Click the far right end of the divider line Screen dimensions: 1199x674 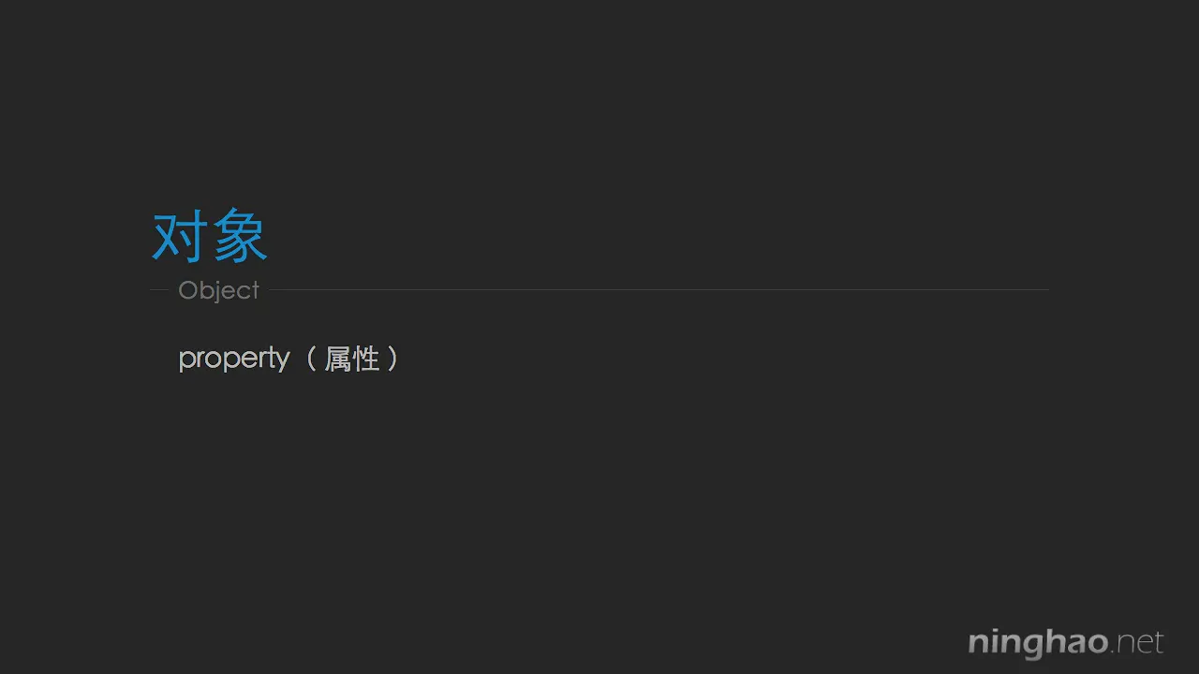click(x=1045, y=290)
